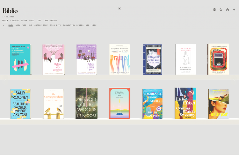The width and height of the screenshot is (239, 155).
Task: Open The God of the Woods book
Action: [86, 103]
